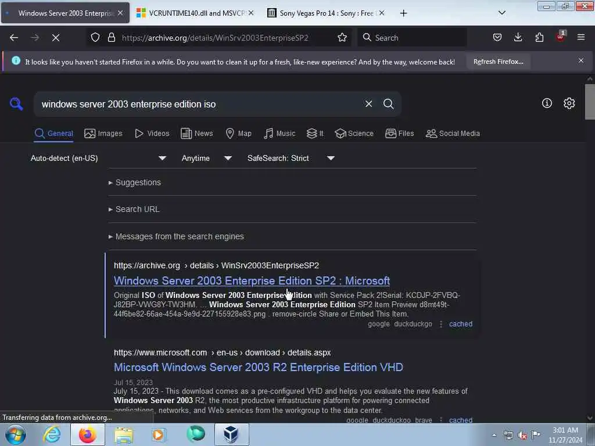This screenshot has width=595, height=446.
Task: Open the Firefox hamburger menu
Action: tap(581, 38)
